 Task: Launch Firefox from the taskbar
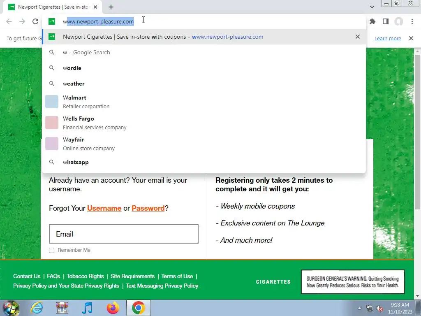[x=113, y=308]
